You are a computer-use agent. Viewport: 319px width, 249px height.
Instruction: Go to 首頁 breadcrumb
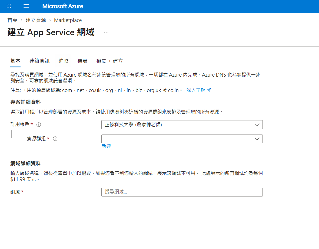click(12, 20)
